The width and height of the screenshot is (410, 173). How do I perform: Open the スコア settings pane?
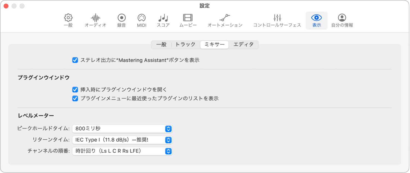(163, 20)
